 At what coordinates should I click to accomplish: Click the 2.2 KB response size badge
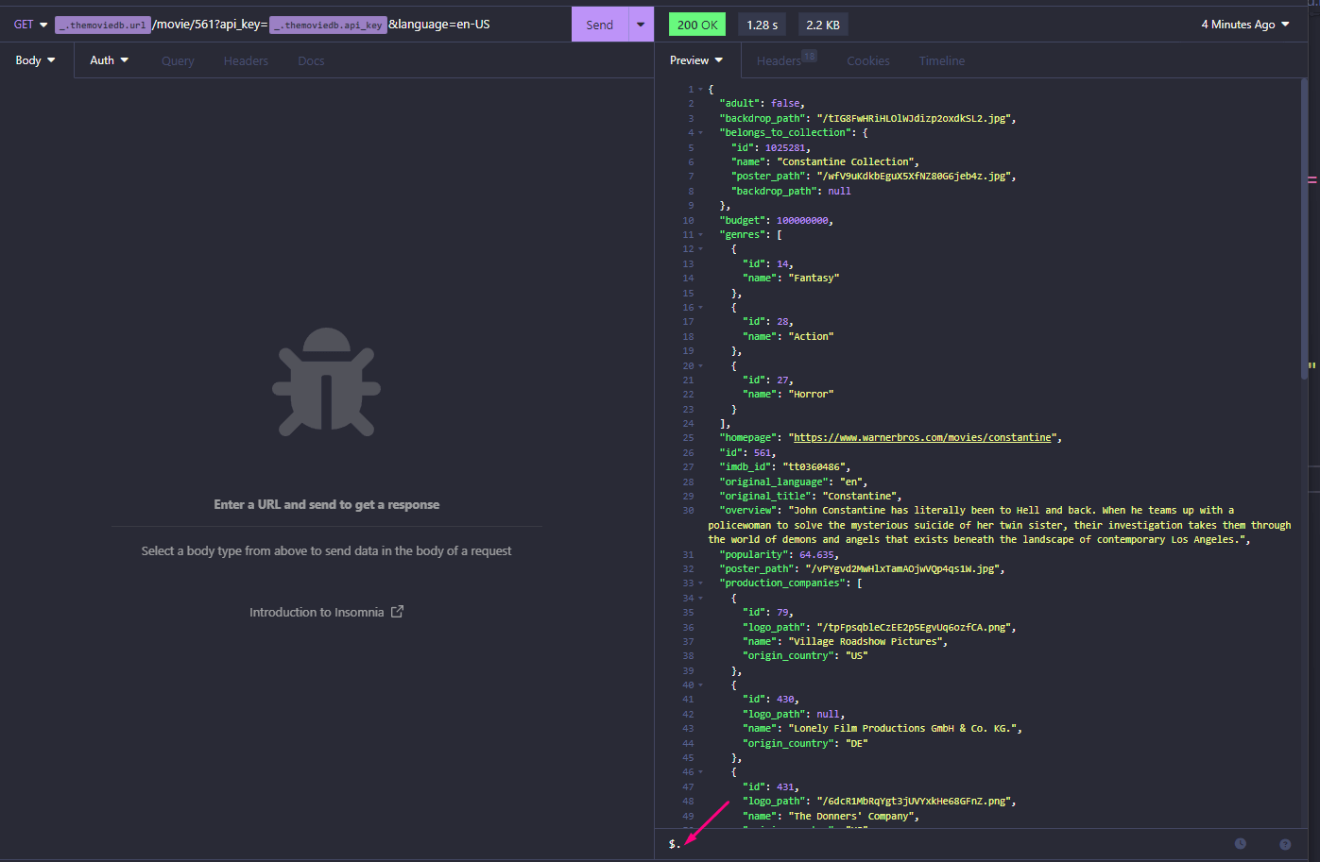click(823, 25)
